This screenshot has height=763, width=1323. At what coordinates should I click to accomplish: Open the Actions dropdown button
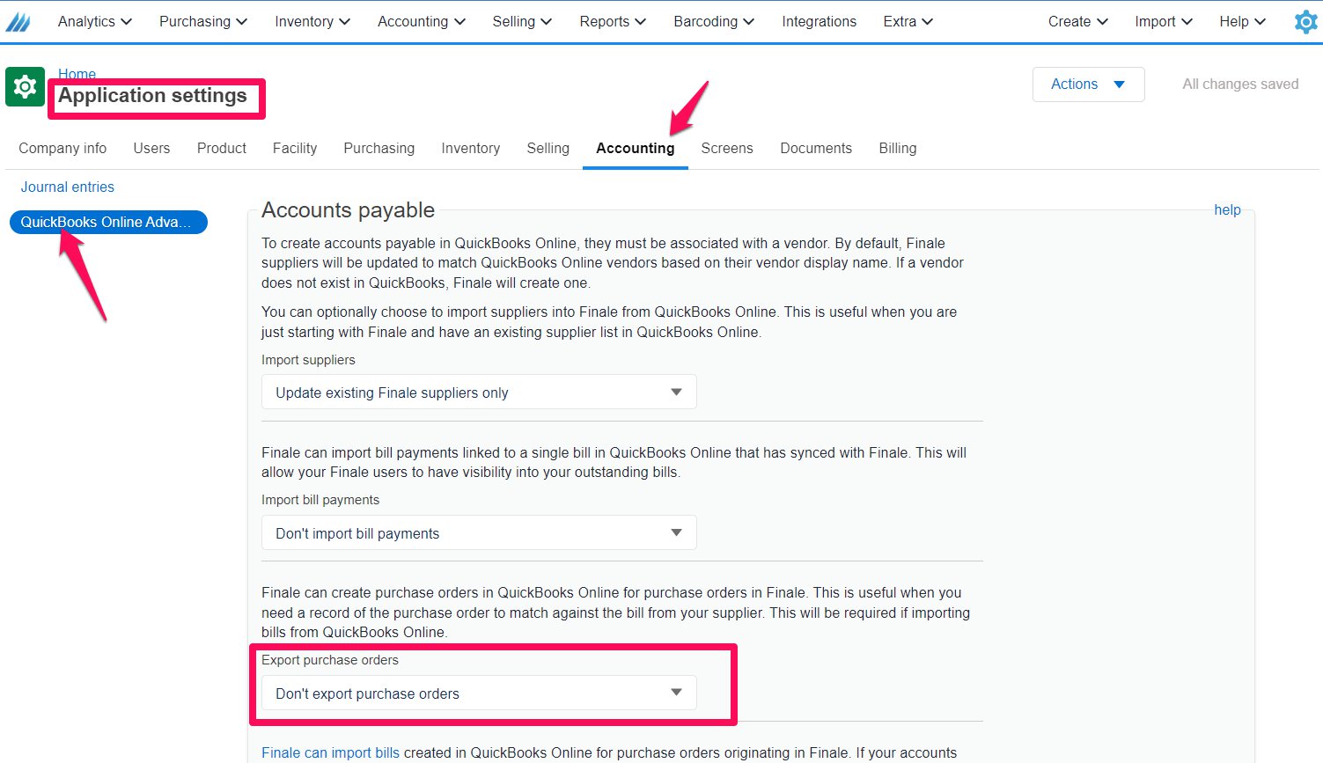[x=1088, y=84]
